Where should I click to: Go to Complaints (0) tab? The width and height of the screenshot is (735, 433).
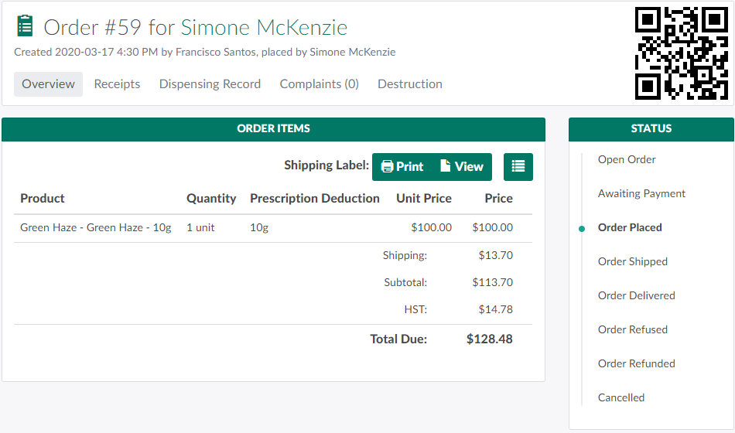pos(319,84)
